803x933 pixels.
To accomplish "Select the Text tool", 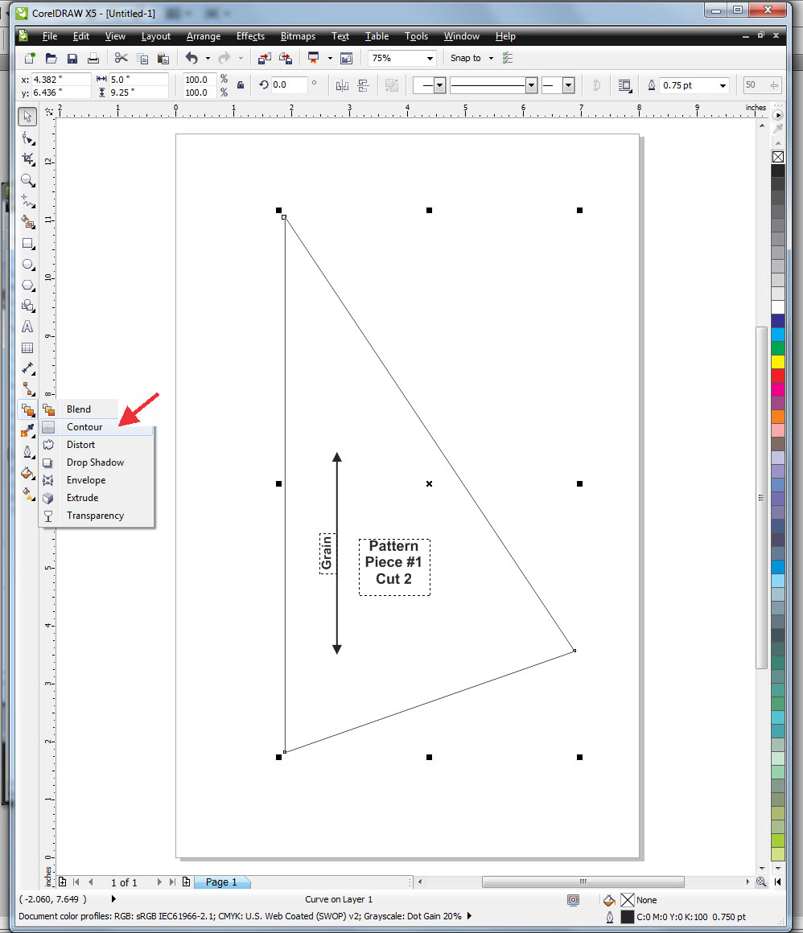I will tap(27, 327).
